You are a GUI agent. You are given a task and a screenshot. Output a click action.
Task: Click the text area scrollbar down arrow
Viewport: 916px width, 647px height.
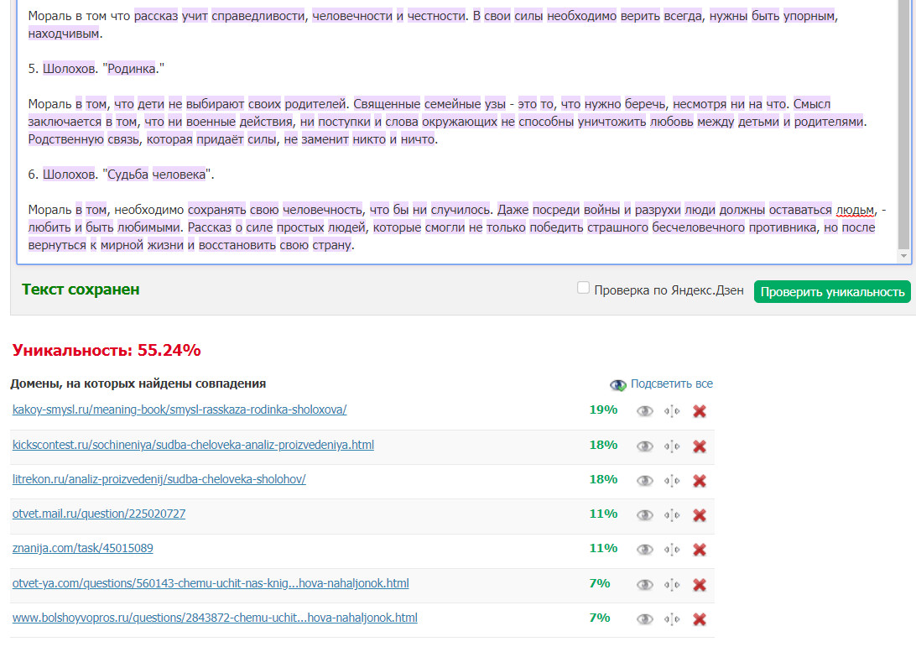(x=904, y=256)
